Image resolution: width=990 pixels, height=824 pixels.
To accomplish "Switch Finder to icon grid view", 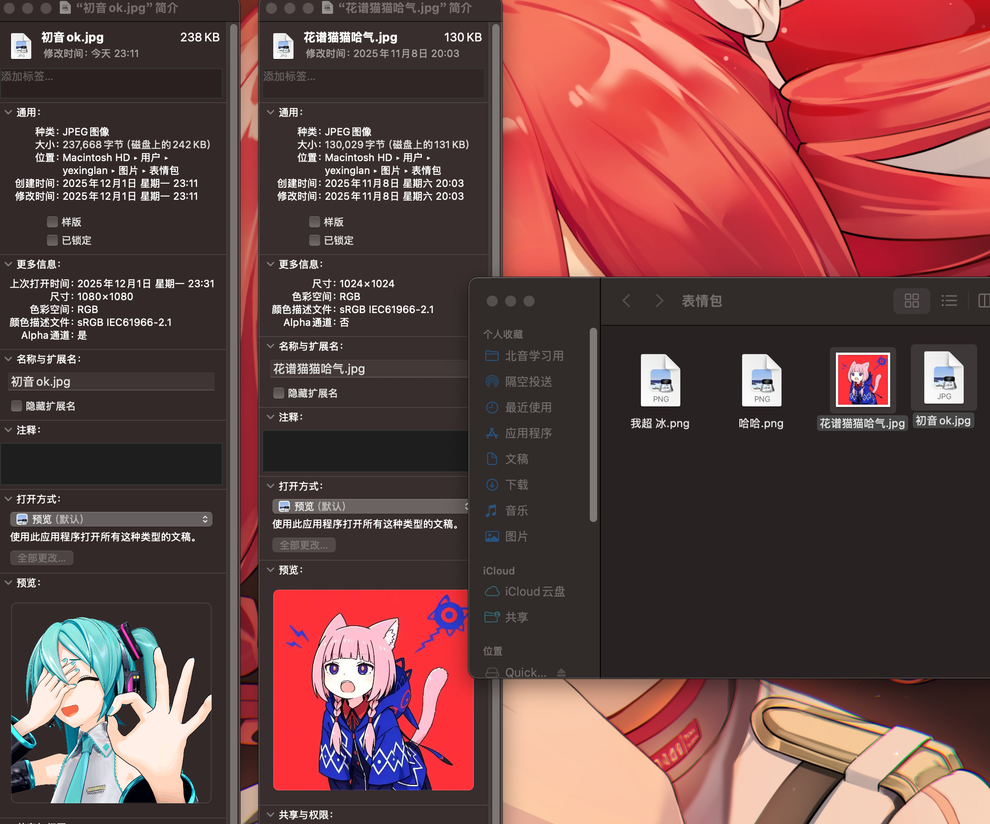I will pyautogui.click(x=911, y=301).
